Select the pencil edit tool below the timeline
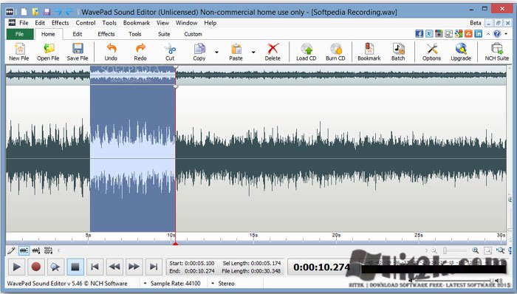Viewport: 517px width, 294px height. (11, 251)
